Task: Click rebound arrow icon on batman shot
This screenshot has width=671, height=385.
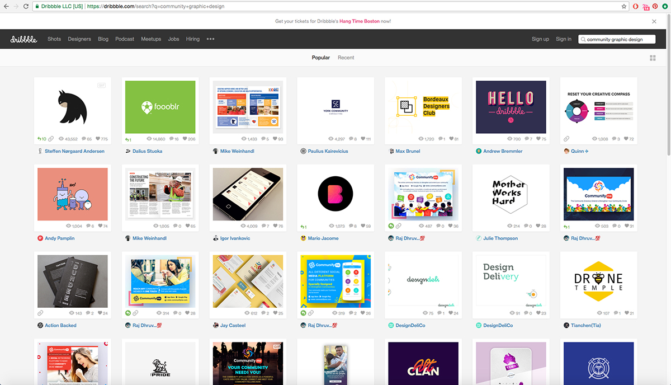Action: [x=40, y=139]
